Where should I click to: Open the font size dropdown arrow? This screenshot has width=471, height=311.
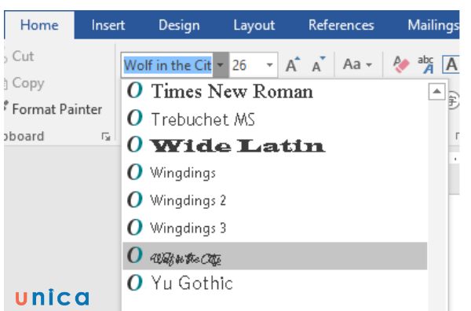pos(270,65)
